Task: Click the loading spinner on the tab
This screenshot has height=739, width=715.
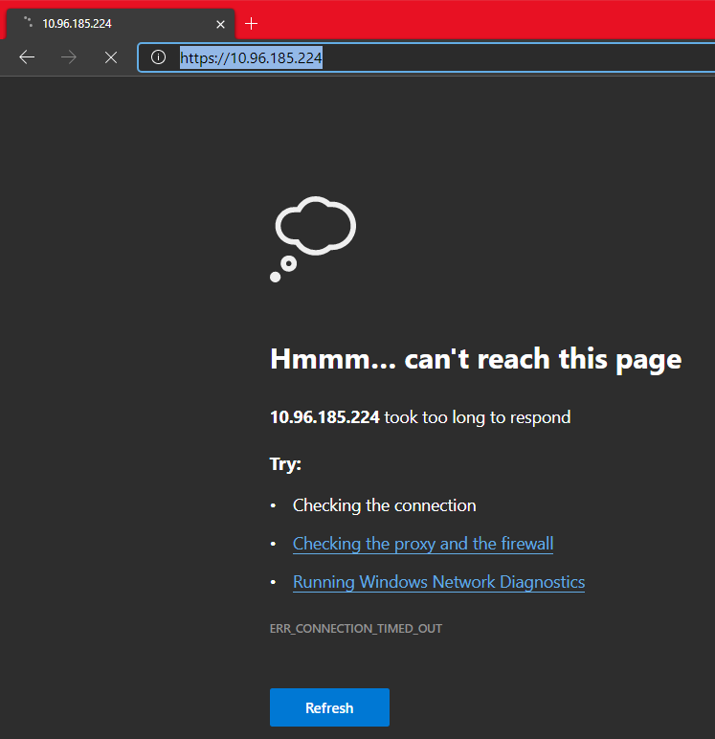Action: [x=28, y=23]
